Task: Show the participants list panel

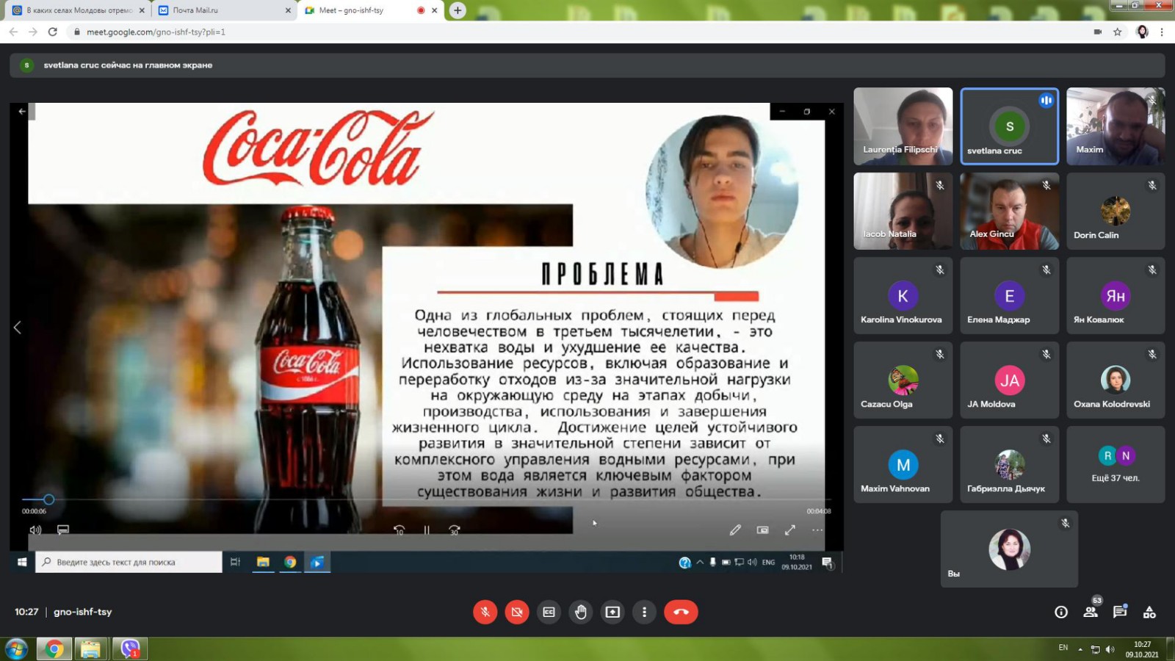Action: click(x=1091, y=612)
